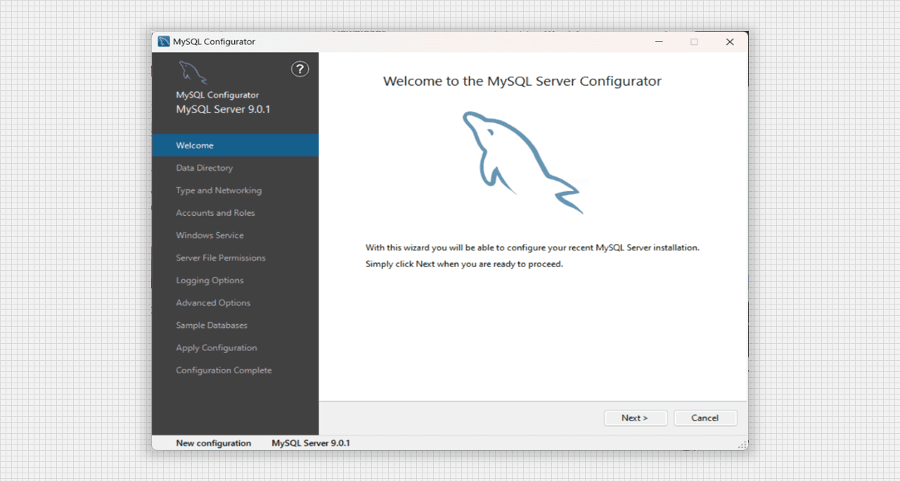Go to the Data Directory step
900x481 pixels.
[204, 168]
